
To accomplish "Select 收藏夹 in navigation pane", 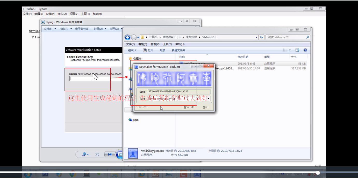I will tap(135, 58).
